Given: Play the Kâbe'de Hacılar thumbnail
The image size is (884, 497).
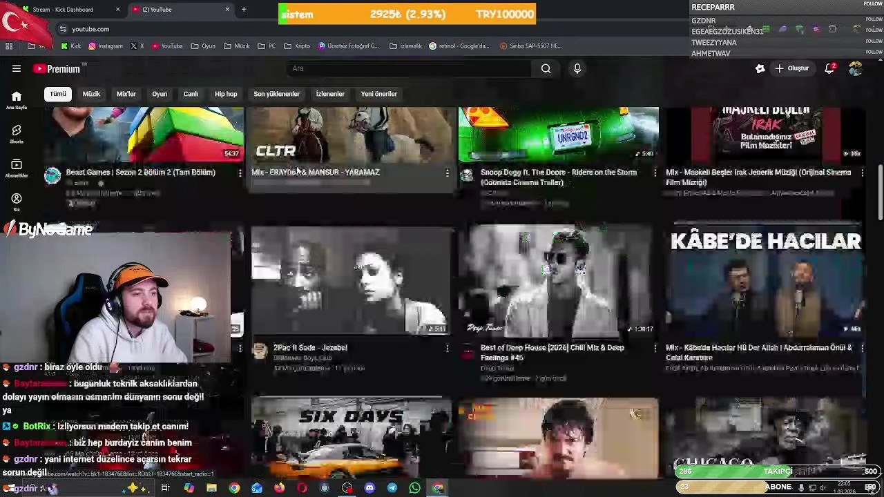Looking at the screenshot, I should (x=766, y=281).
